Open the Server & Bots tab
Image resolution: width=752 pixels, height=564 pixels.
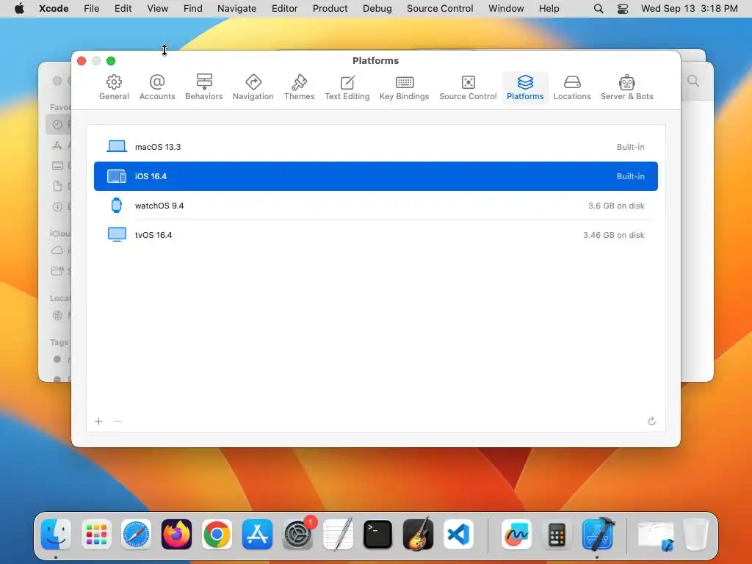click(x=627, y=87)
